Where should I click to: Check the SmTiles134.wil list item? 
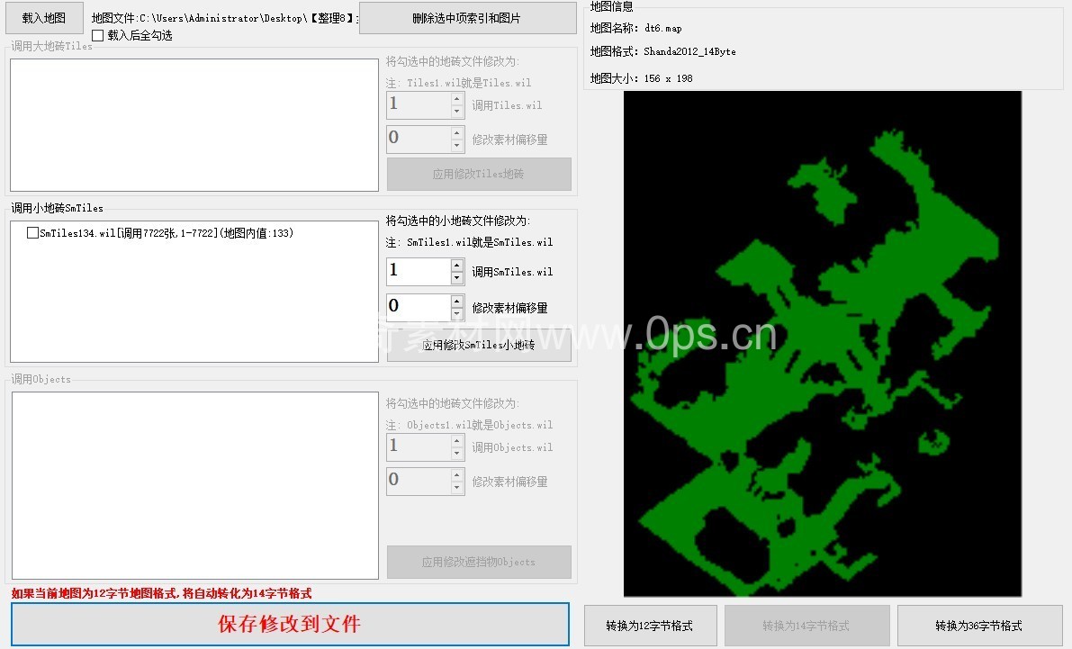pyautogui.click(x=32, y=233)
